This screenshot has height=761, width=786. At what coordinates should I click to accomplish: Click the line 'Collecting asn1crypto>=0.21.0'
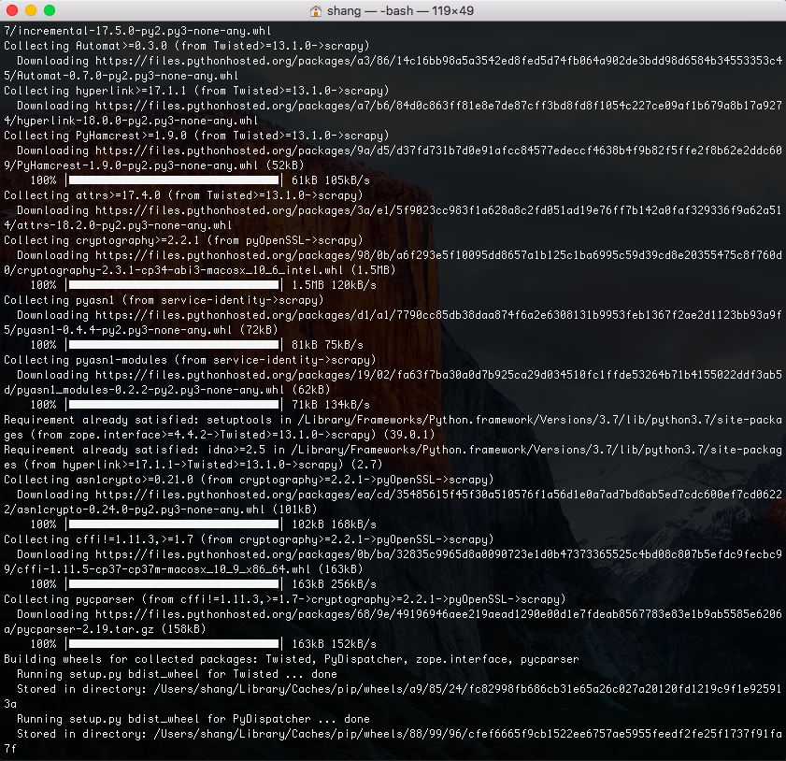[249, 480]
